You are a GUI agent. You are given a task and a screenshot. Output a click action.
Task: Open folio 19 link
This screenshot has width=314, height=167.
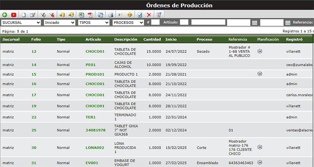coord(34,106)
